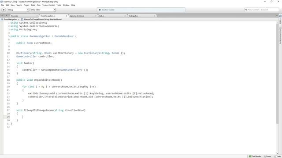
Task: Open the Window menu
Action: coord(66,5)
